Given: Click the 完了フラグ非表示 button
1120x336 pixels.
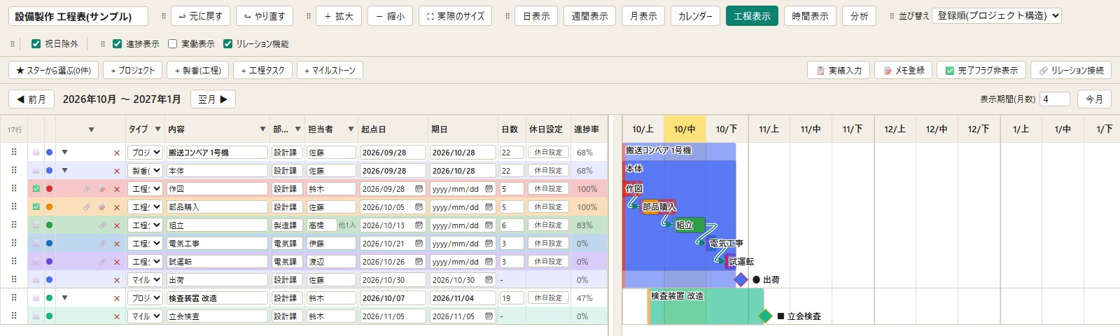Looking at the screenshot, I should [981, 71].
